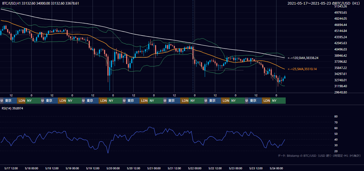Screen dimensions: 364x171
Task: Click the 5/19 12:00 date label
Action: tap(93, 168)
